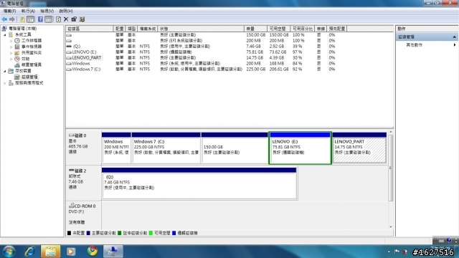459x258 pixels.
Task: Toggle the show/hide action pane toolbar icon
Action: pyautogui.click(x=49, y=19)
